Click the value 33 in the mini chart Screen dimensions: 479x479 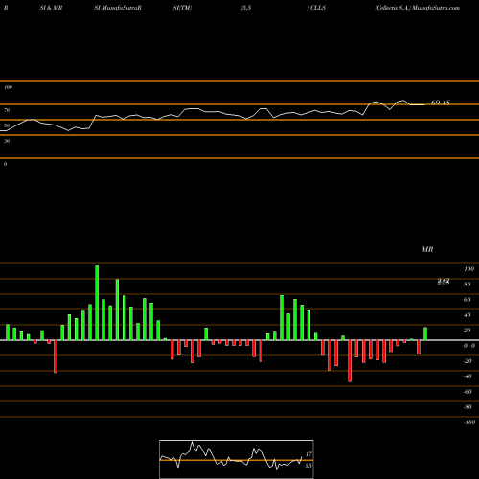[308, 466]
